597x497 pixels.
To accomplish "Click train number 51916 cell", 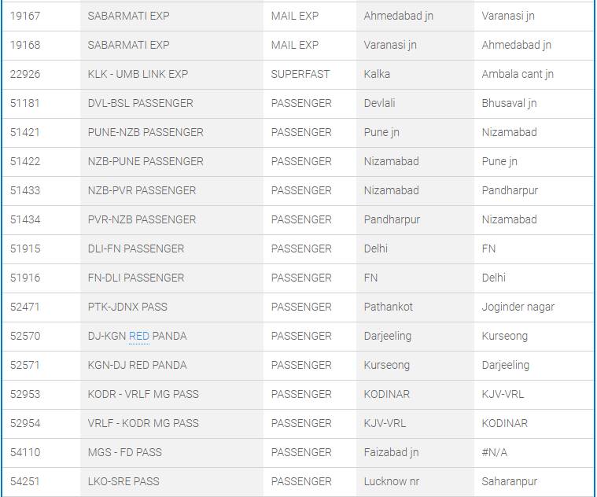I will 25,278.
